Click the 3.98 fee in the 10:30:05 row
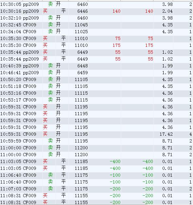The width and height of the screenshot is (193, 205). [168, 5]
